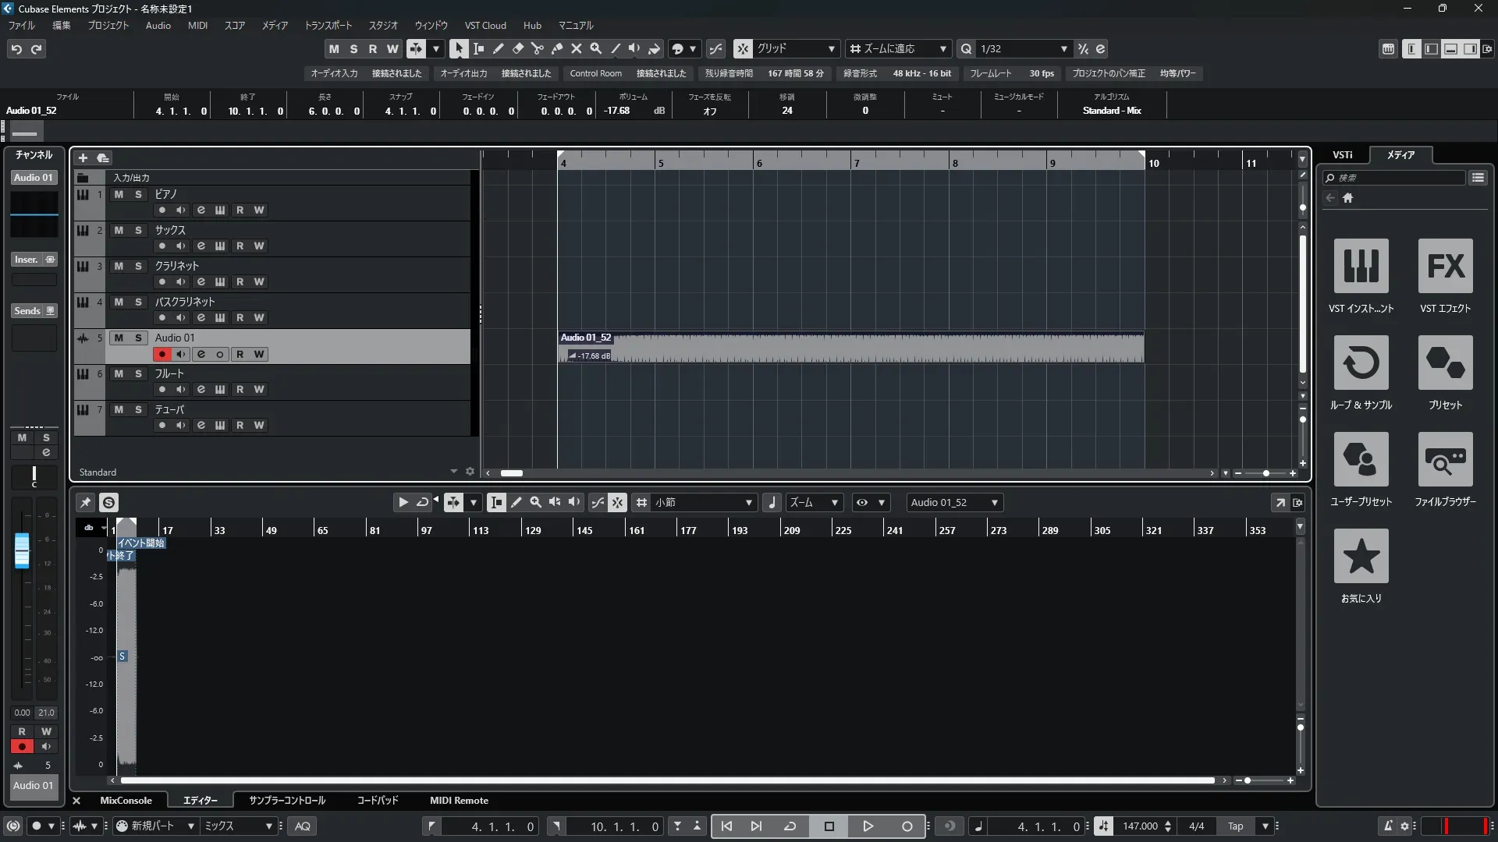1498x842 pixels.
Task: Open the File Browser tile
Action: (1445, 459)
